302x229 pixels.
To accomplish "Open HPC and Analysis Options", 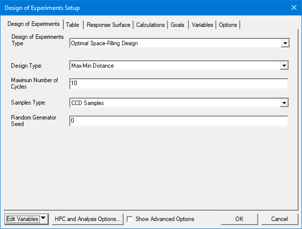I will point(88,219).
